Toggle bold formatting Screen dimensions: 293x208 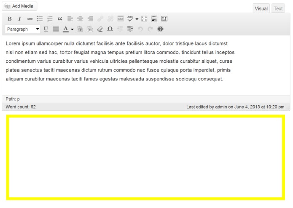pyautogui.click(x=10, y=19)
